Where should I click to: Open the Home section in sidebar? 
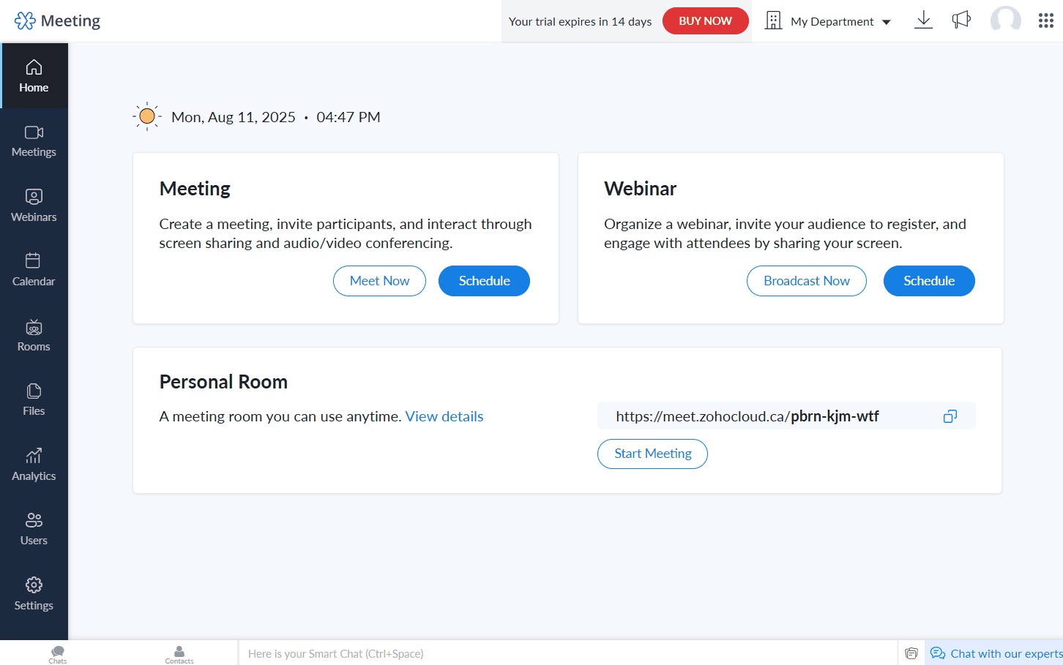coord(34,76)
